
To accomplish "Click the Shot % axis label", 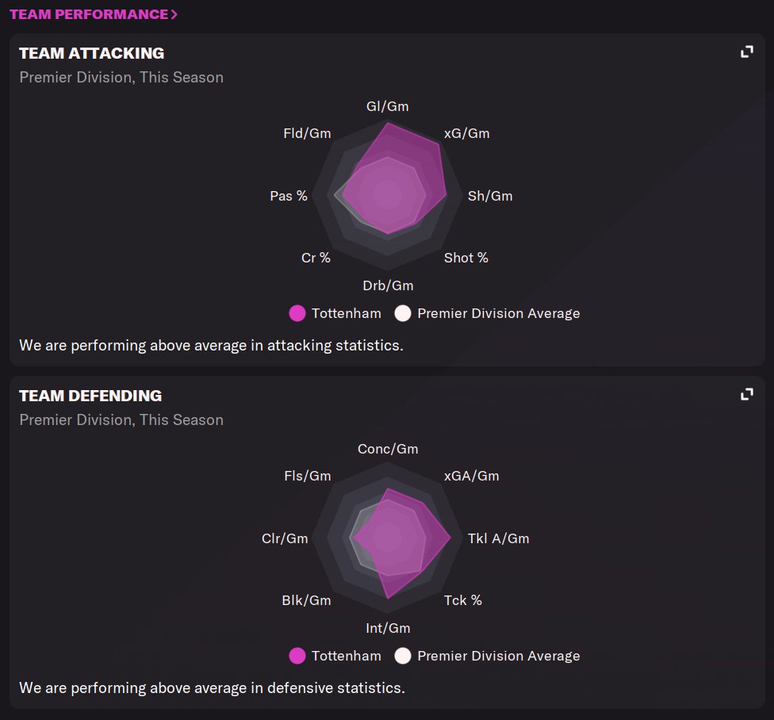I will click(466, 258).
